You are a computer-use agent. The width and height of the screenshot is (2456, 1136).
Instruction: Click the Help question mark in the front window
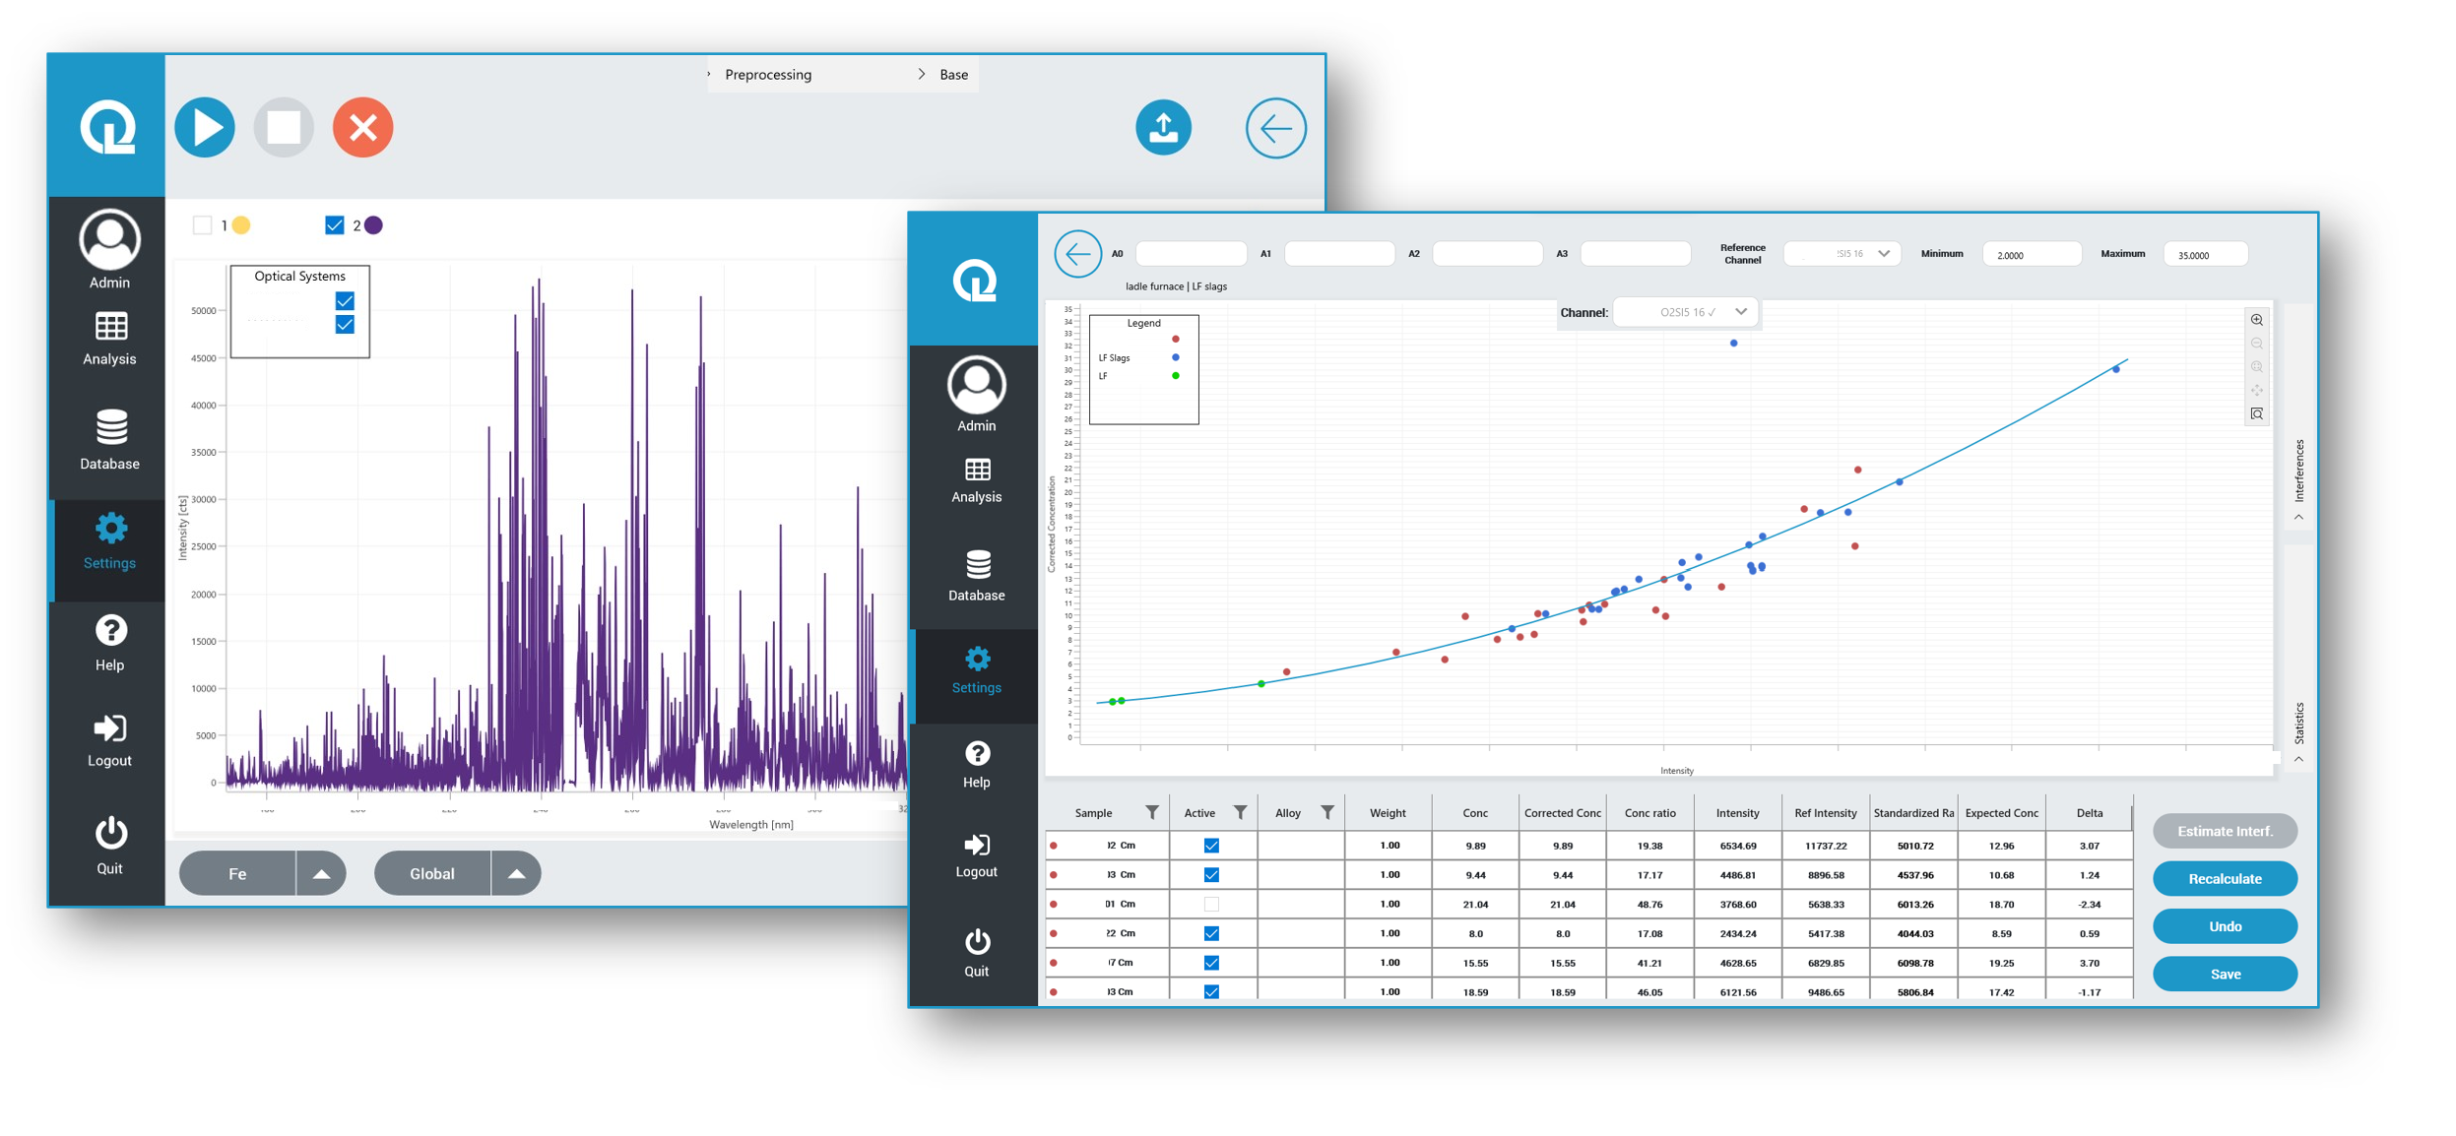click(975, 764)
